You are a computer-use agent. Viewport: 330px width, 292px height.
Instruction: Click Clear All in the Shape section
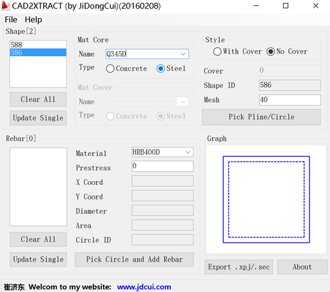[38, 99]
